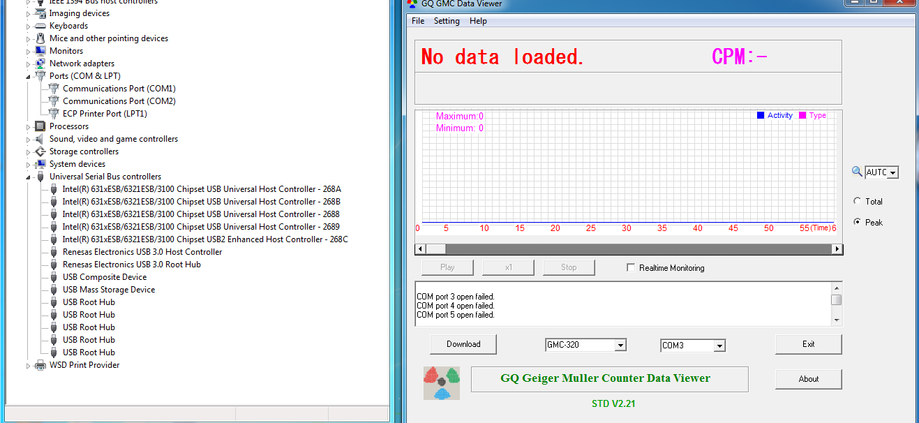Click the magenta Type legend swatch
Viewport: 919px width, 423px height.
(802, 115)
